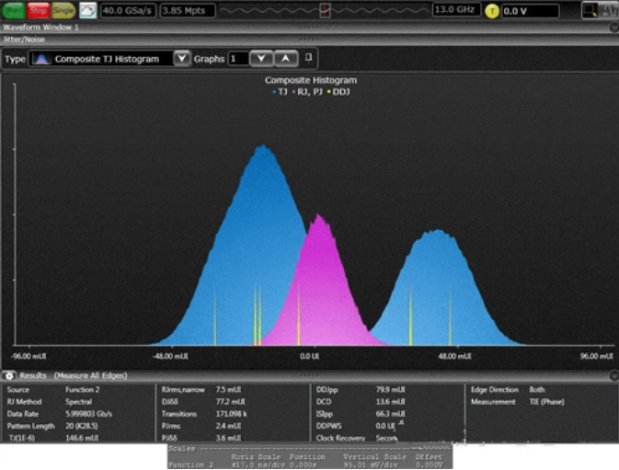This screenshot has height=470, width=619.
Task: Click the ISIpp value 66.3 mUI
Action: click(390, 414)
